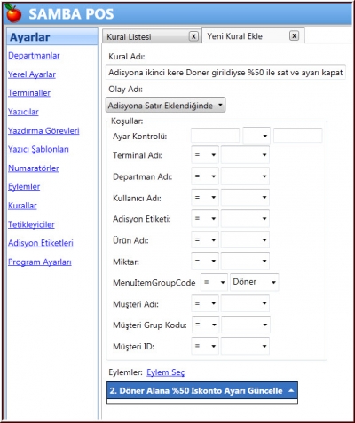Collapse the Döner Alana %50 Iskonto action

click(291, 390)
